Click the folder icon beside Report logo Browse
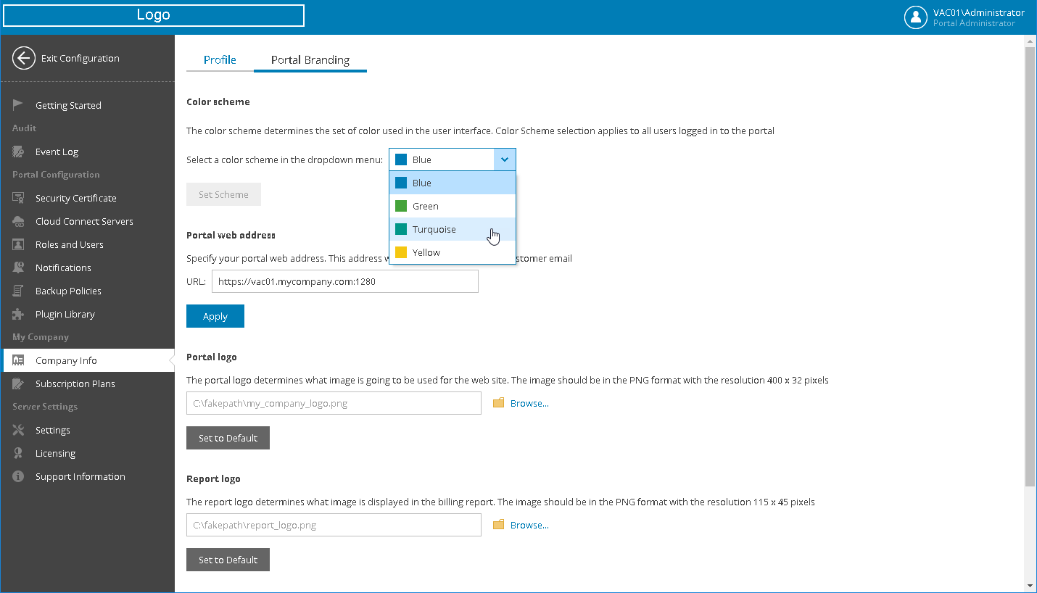The width and height of the screenshot is (1037, 593). tap(498, 525)
